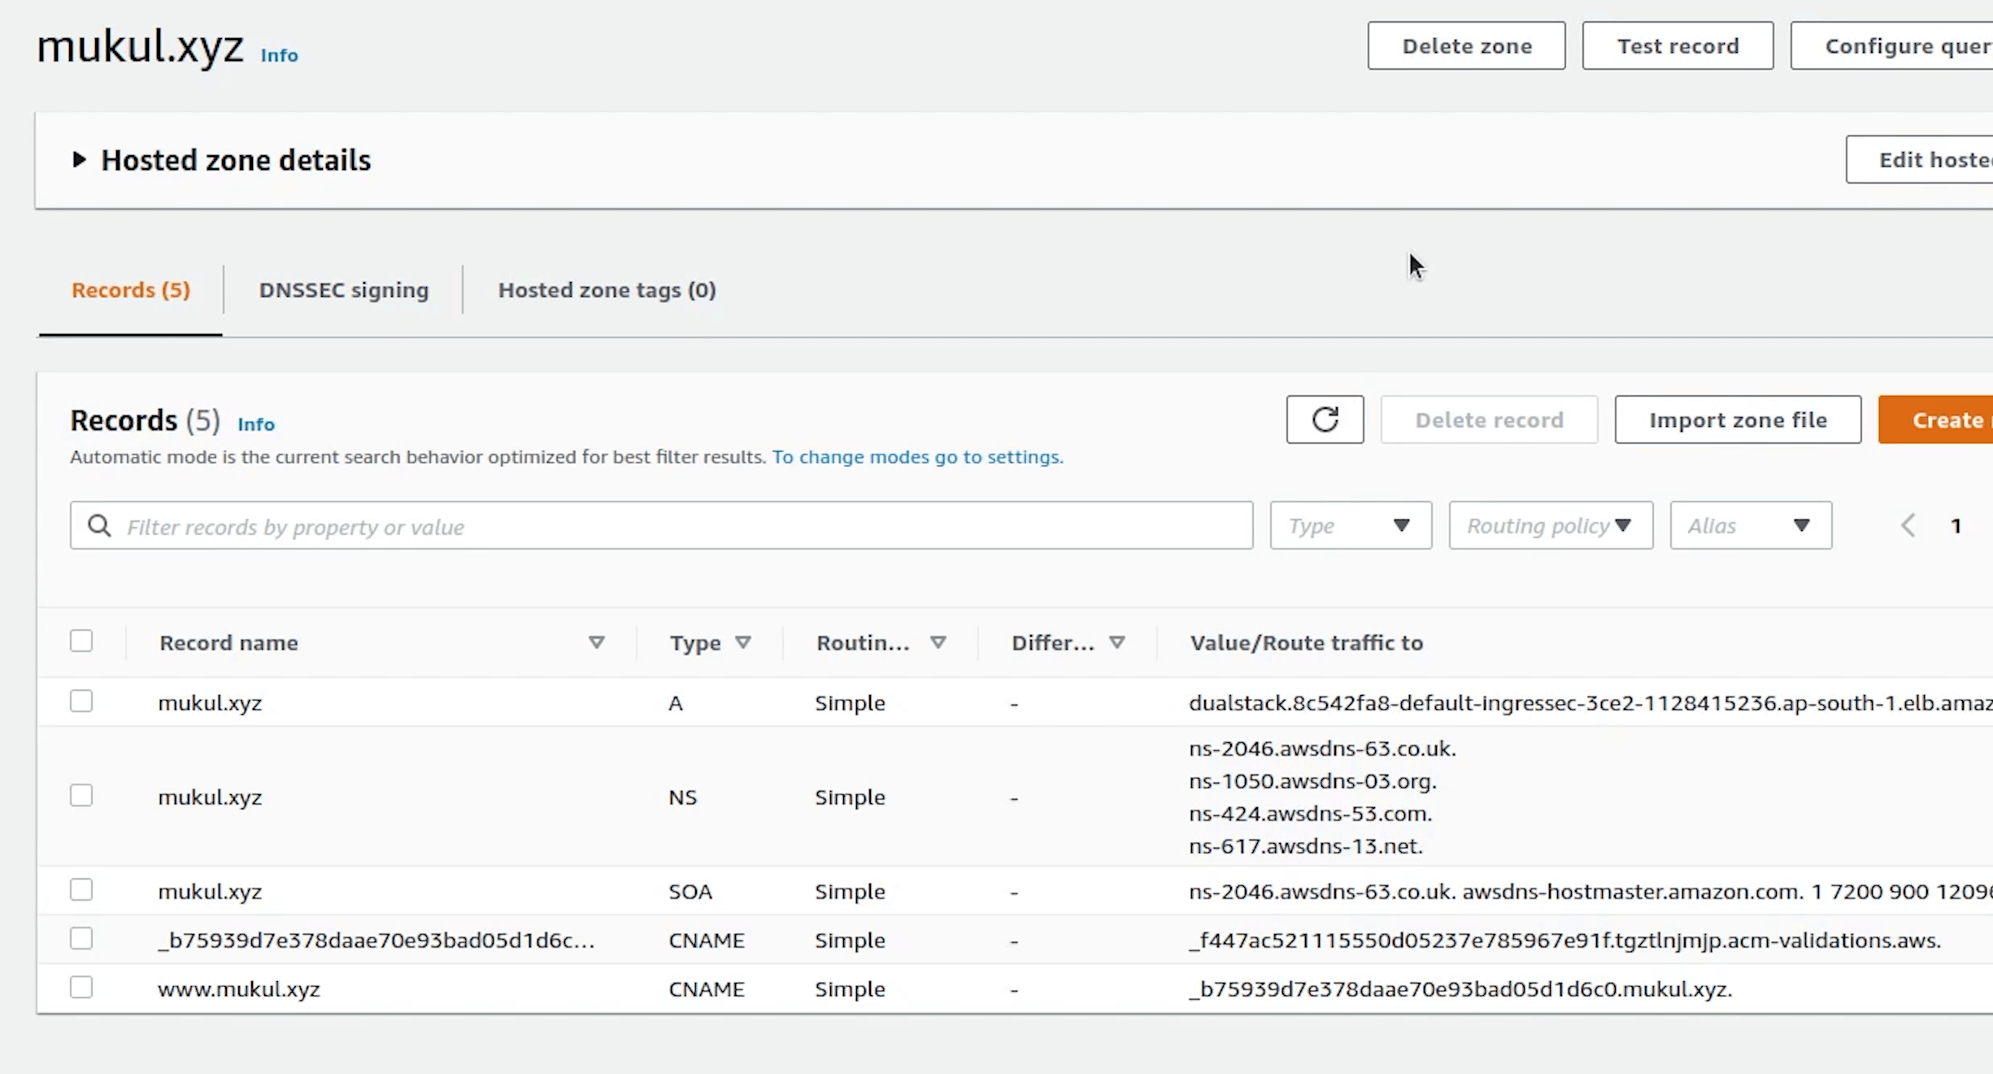Check the mukul.xyz SOA record checkbox
This screenshot has width=1993, height=1074.
[x=81, y=889]
